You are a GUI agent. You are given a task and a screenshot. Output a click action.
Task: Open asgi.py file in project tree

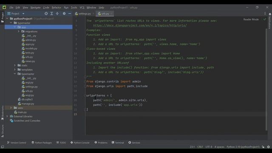pos(29,82)
